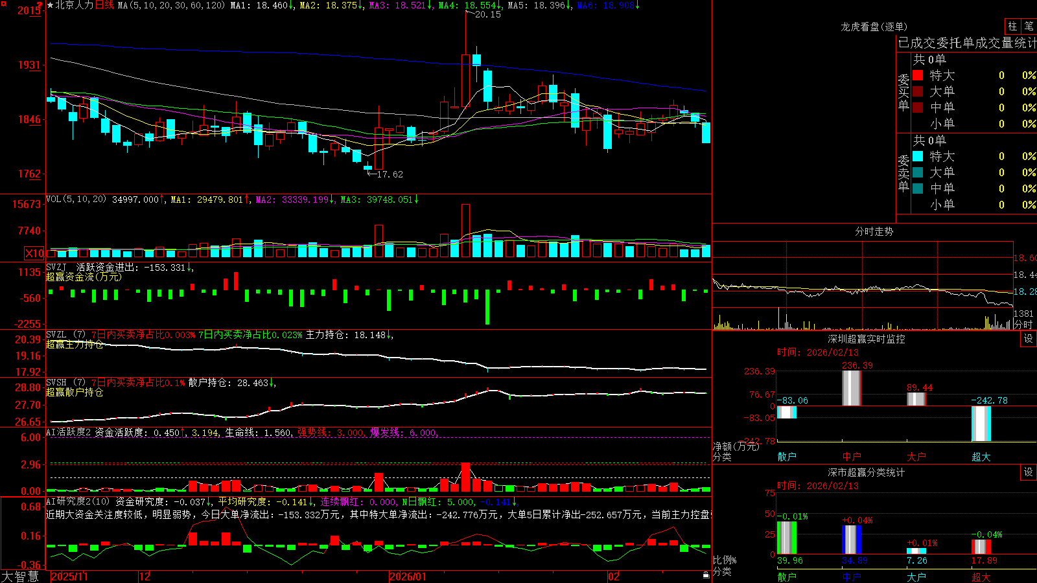Click the bright red 特大 buy-order swatch
Screen dimensions: 1037x583
(x=918, y=75)
